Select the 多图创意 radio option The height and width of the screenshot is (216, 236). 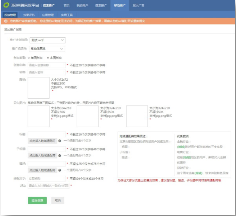[48, 57]
